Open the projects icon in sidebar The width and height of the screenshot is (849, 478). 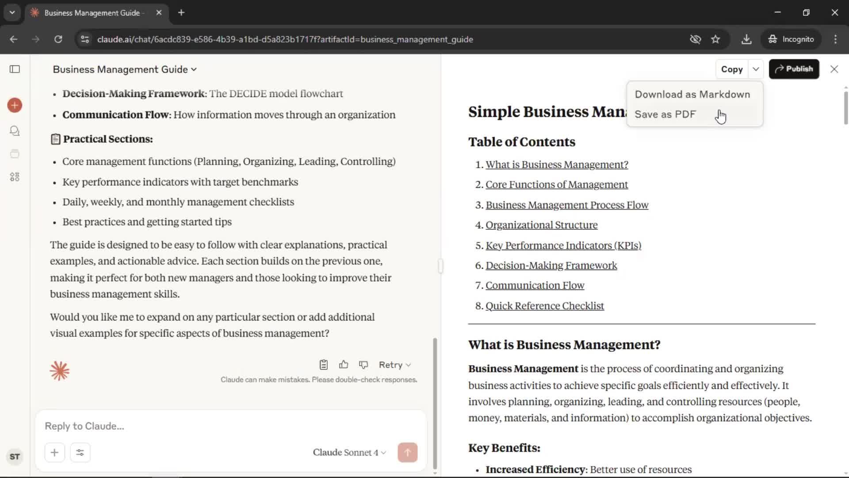coord(15,154)
